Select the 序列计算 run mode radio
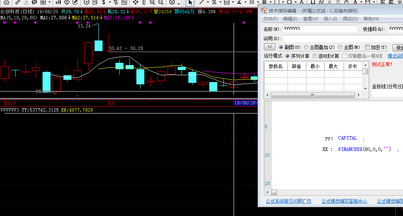The image size is (403, 216). (288, 56)
